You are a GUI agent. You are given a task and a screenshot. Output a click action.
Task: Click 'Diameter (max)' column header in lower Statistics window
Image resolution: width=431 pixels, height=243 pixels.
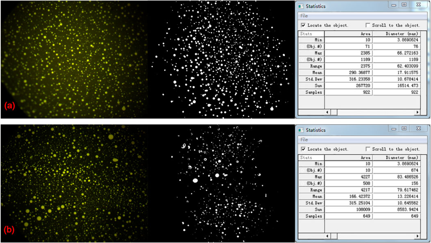(397, 157)
